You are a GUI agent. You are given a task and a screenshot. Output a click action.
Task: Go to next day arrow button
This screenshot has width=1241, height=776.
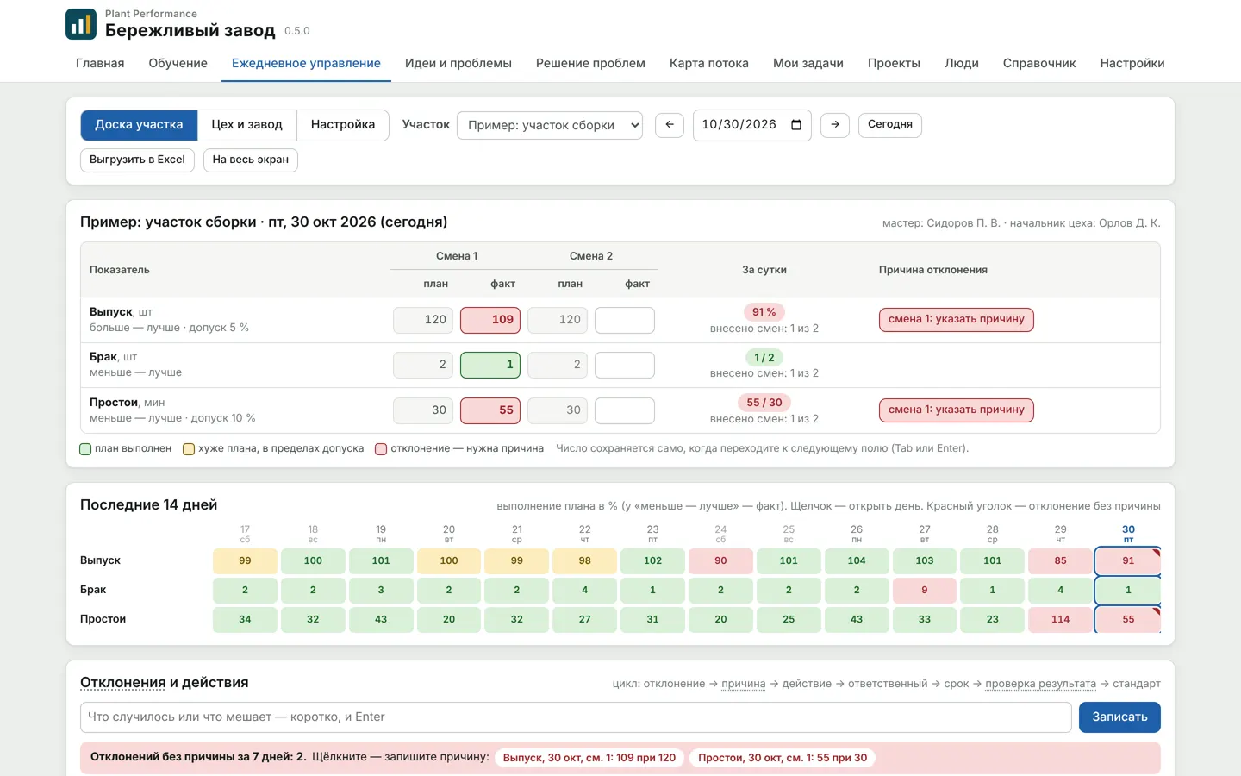point(835,125)
